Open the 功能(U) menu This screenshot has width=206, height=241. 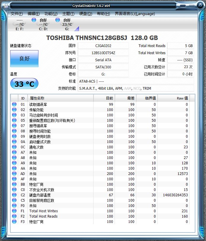tap(51, 14)
